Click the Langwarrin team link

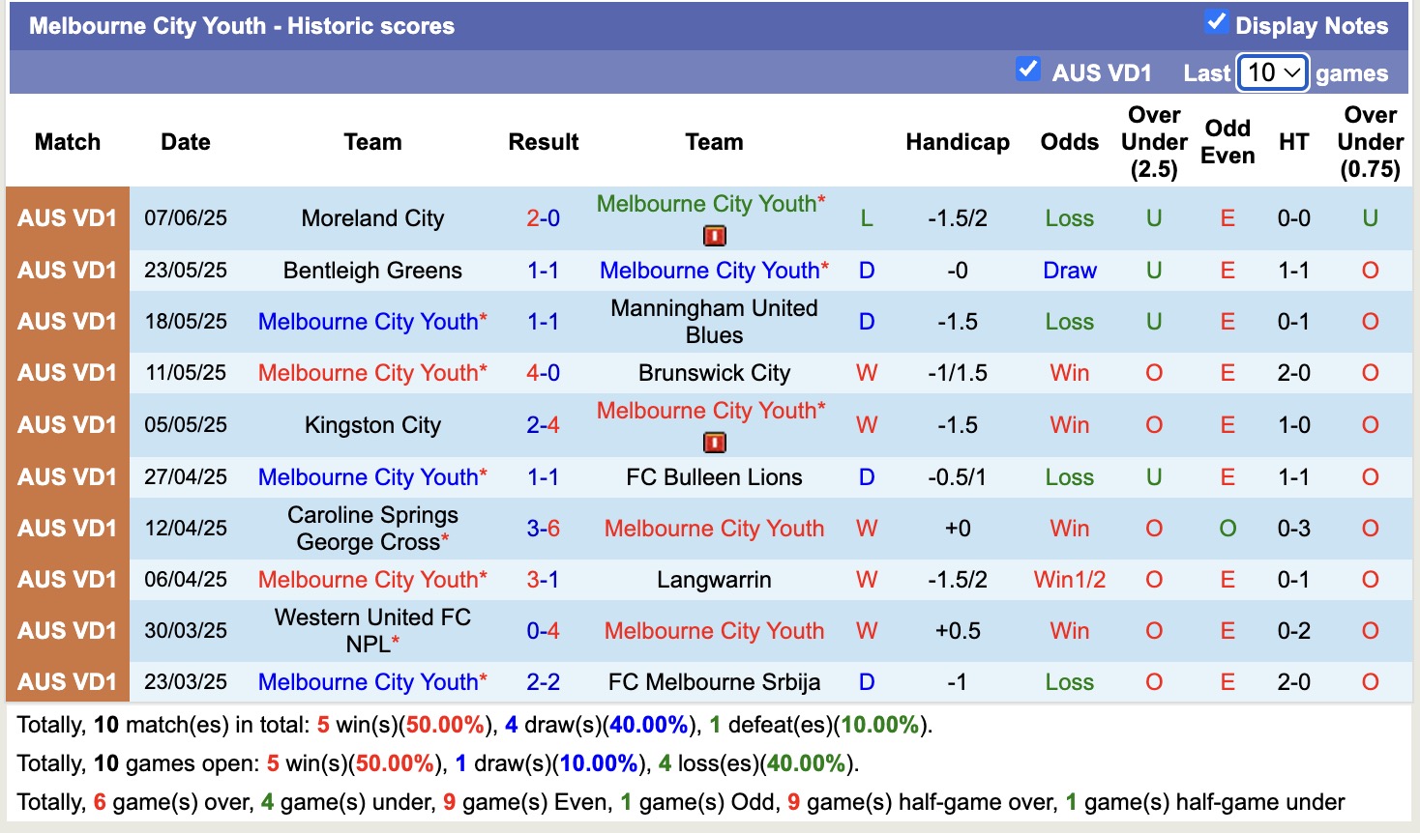(x=714, y=580)
